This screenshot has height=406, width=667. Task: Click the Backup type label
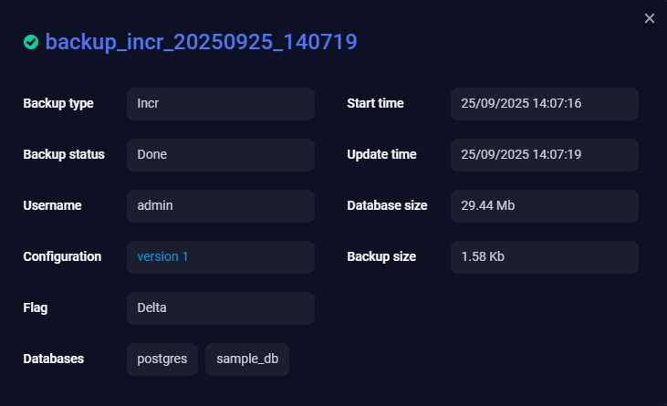pyautogui.click(x=58, y=104)
